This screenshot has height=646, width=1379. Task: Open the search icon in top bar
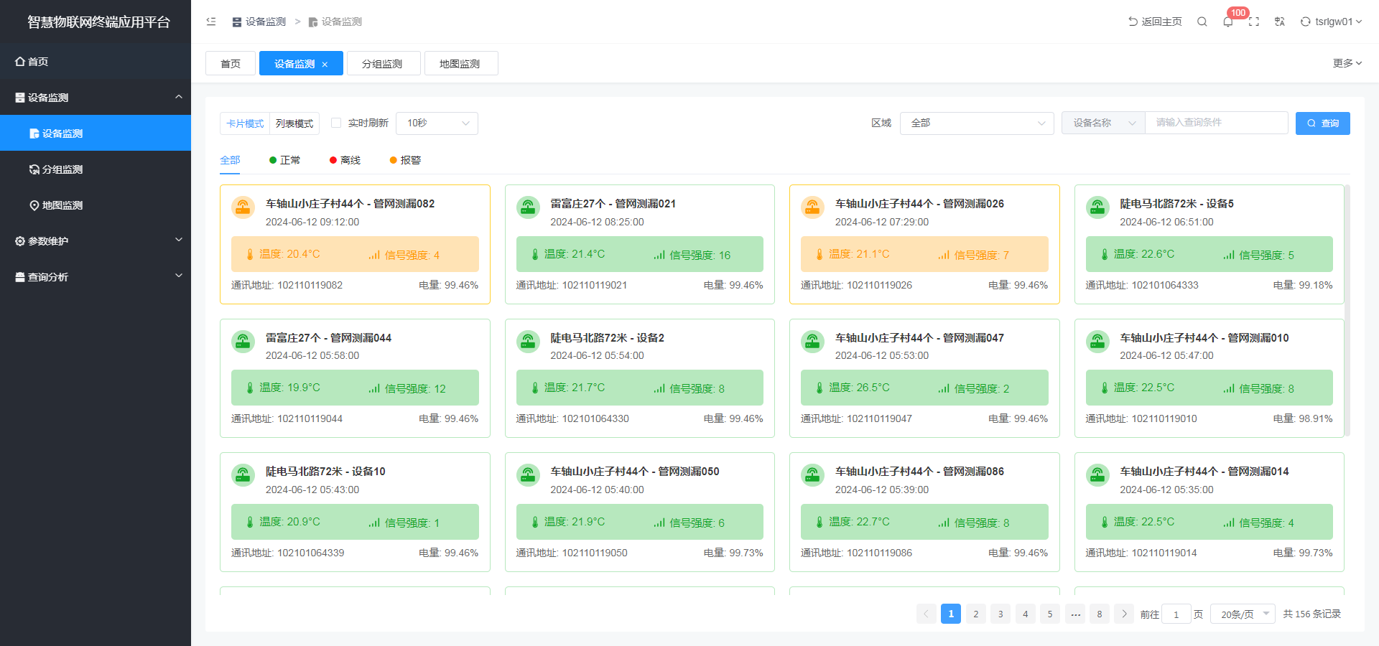1202,22
